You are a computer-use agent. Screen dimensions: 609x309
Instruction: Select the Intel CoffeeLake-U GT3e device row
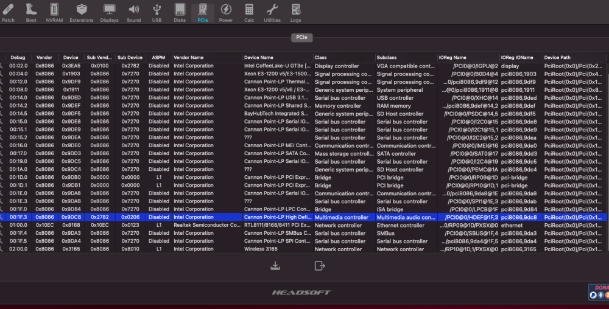303,66
